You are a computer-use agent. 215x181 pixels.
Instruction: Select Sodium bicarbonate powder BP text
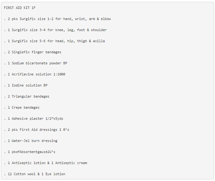click(39, 63)
